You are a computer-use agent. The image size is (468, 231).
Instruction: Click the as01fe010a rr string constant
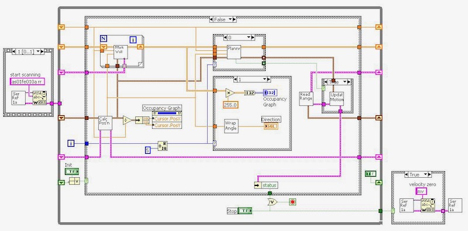point(27,81)
